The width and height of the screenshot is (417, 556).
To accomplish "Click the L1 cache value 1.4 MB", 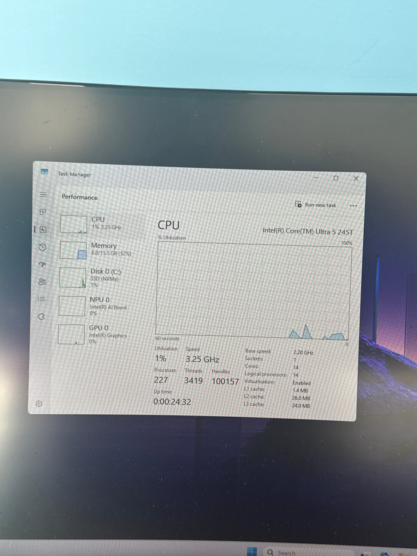I will 300,390.
